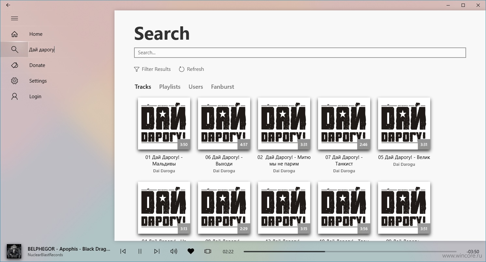Click the title 05 Дай Дарогу! - Велик
The height and width of the screenshot is (262, 486).
[404, 157]
